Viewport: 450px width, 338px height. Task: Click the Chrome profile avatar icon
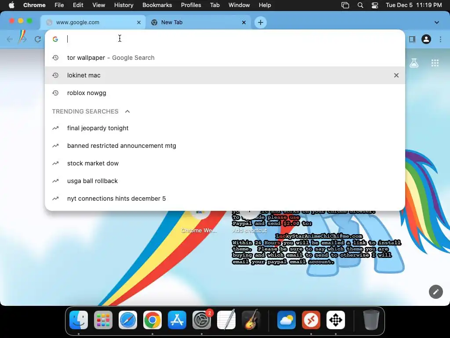point(426,39)
